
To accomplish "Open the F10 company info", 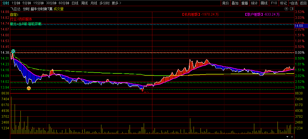I will pos(274,3).
